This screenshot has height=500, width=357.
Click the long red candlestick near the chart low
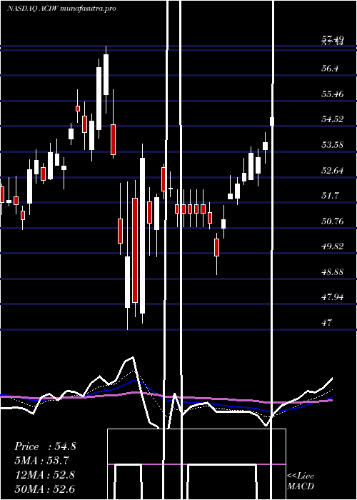(x=135, y=250)
